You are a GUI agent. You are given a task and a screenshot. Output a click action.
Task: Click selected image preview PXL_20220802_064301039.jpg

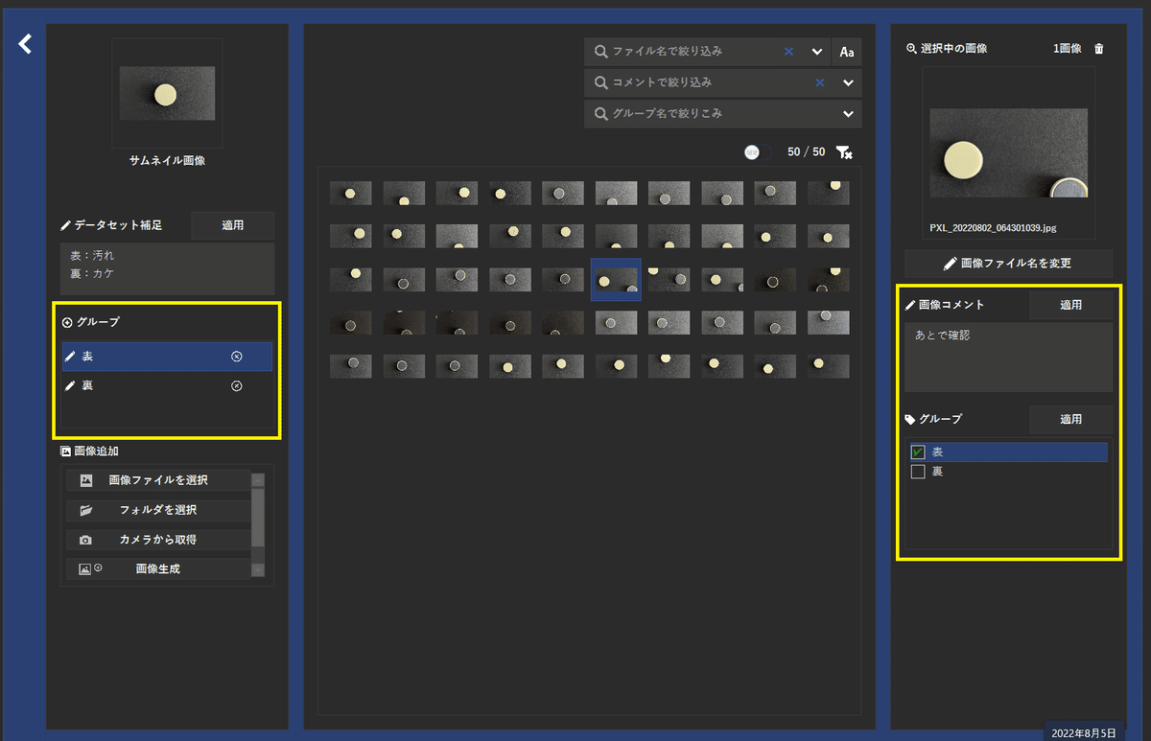[1009, 152]
